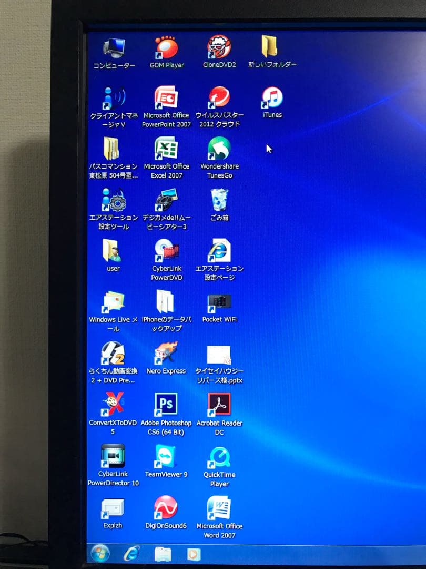Select the 新しいフォルダー folder icon

(x=271, y=47)
